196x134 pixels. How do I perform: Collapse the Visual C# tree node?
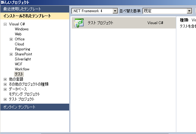(5, 24)
